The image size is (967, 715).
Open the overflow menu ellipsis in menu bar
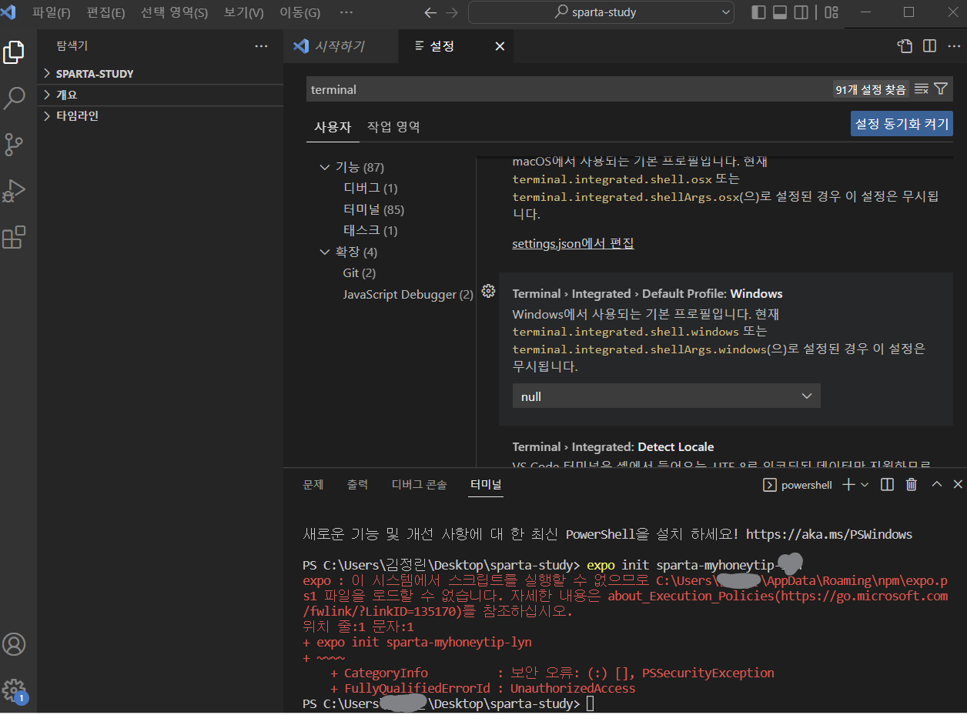coord(346,12)
